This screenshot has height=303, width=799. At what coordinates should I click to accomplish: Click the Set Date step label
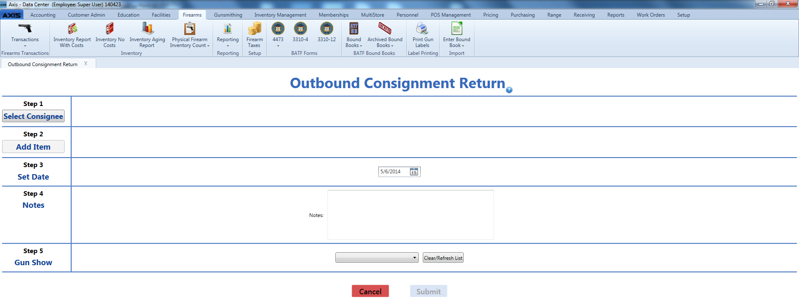(33, 177)
